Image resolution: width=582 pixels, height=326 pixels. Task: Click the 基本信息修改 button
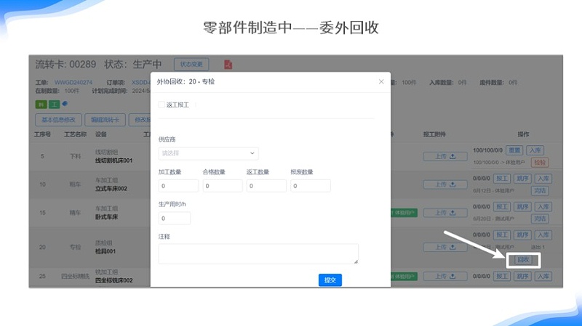pos(58,120)
